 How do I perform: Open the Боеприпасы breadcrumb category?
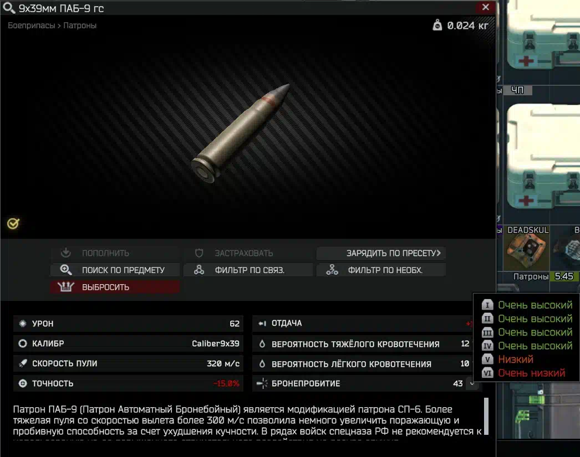point(31,25)
